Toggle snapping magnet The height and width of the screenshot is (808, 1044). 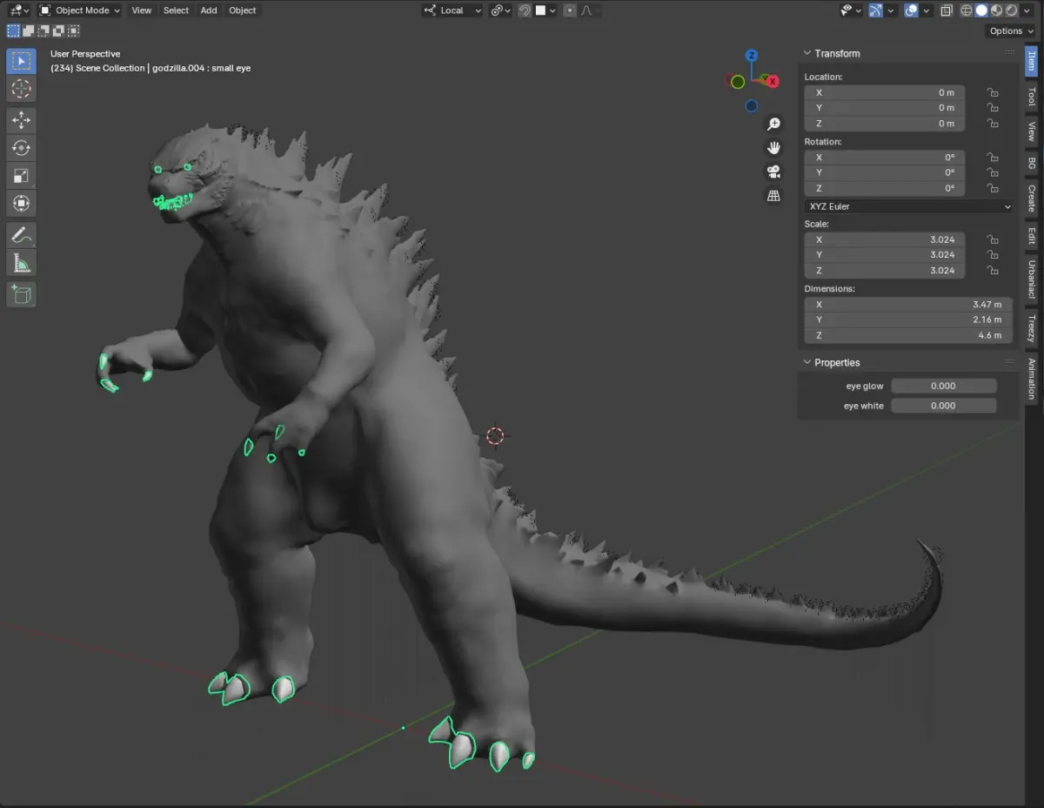tap(525, 10)
